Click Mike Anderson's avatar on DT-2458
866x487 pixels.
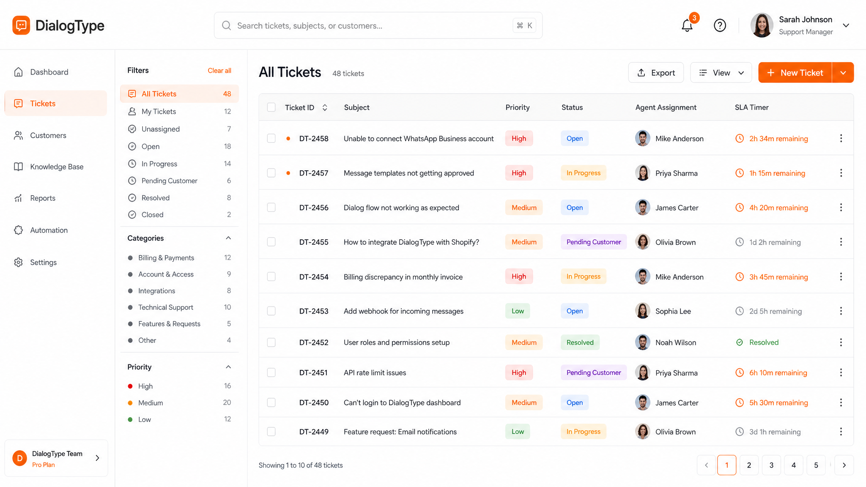[x=642, y=139]
